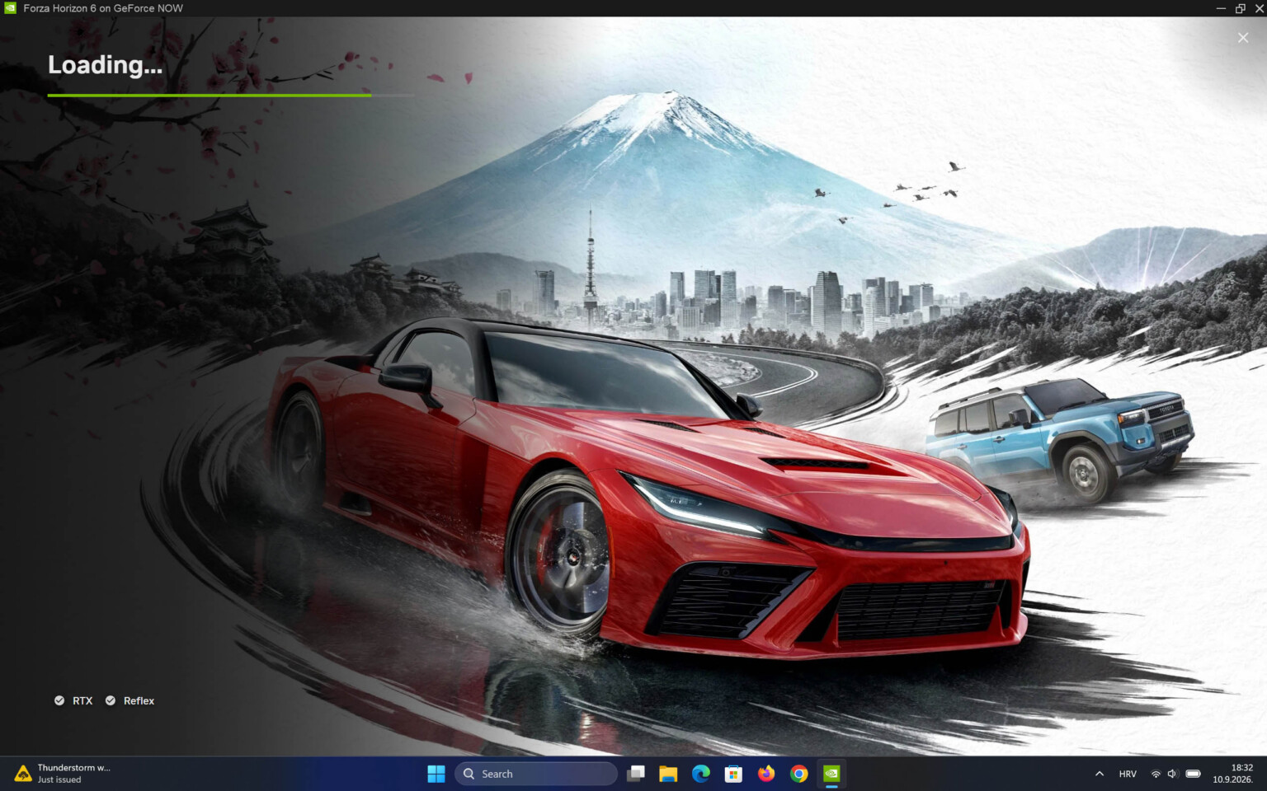1267x791 pixels.
Task: Close the loading overlay with the X
Action: pos(1243,38)
